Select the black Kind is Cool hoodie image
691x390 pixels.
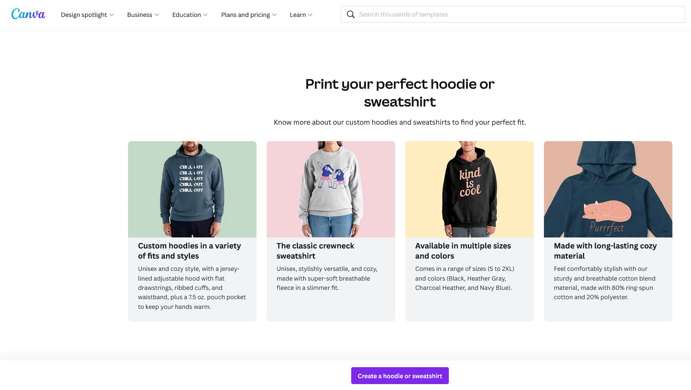[x=469, y=189]
